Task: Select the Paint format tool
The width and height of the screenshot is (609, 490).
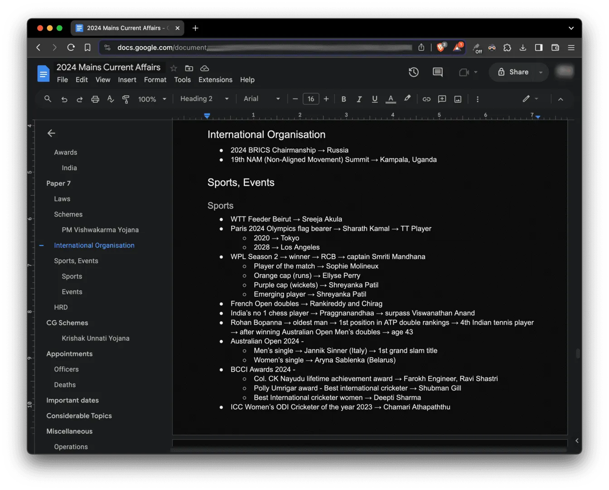Action: coord(126,99)
